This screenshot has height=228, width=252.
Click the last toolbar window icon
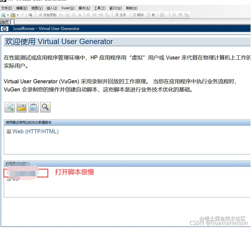[x=187, y=15]
